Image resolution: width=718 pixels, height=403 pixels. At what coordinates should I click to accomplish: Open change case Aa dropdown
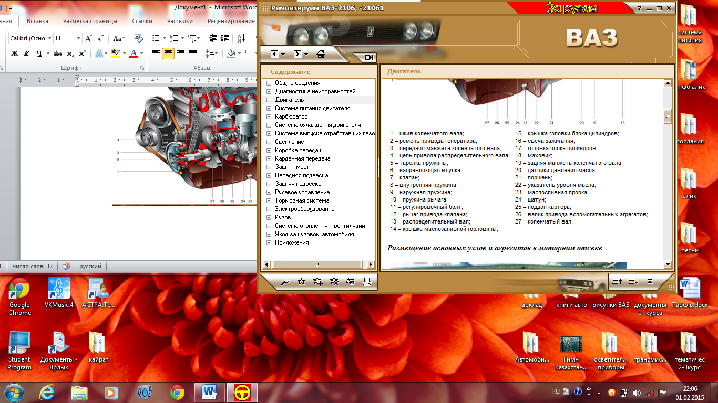(119, 38)
